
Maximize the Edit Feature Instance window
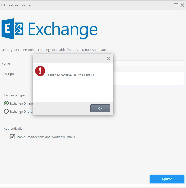click(x=176, y=5)
